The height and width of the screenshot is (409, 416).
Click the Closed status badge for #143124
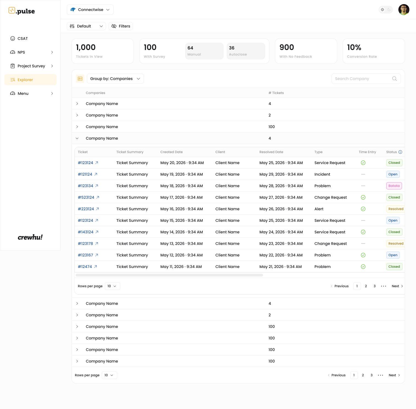[x=394, y=232]
